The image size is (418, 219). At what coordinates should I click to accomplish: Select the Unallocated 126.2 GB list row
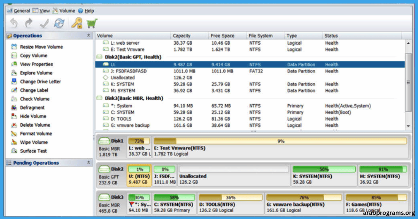coord(250,77)
